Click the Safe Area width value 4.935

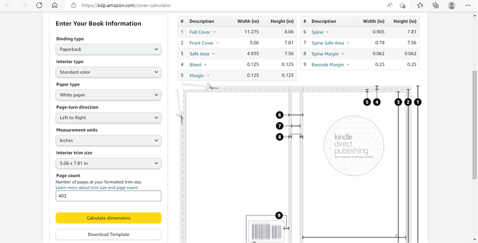pyautogui.click(x=252, y=53)
